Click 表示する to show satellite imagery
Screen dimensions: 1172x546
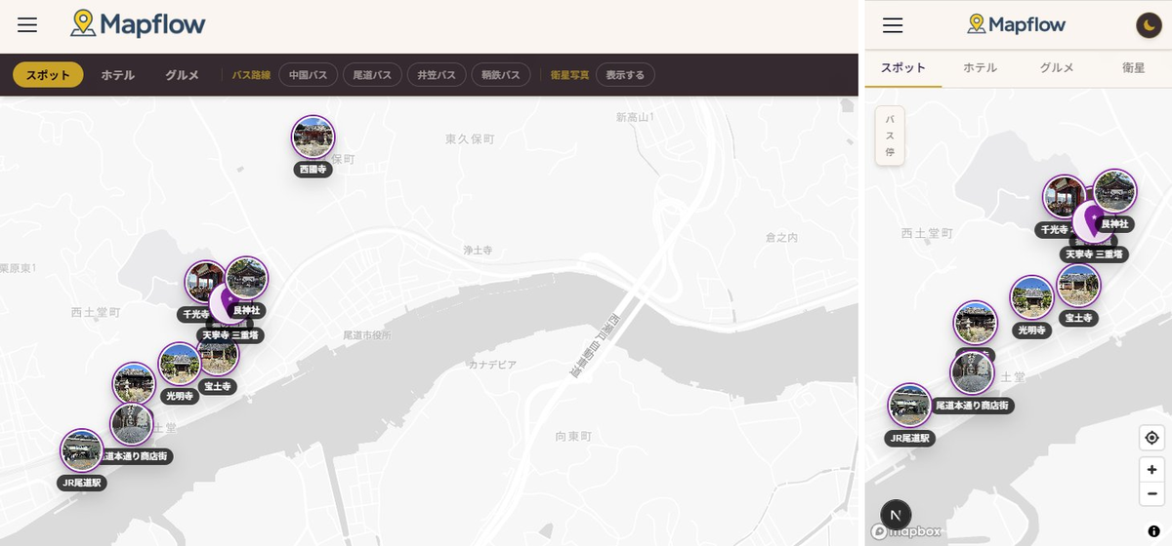click(x=625, y=75)
